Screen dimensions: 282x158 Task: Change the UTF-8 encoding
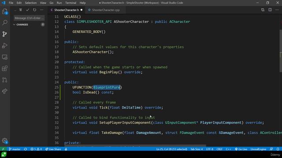click(x=210, y=149)
